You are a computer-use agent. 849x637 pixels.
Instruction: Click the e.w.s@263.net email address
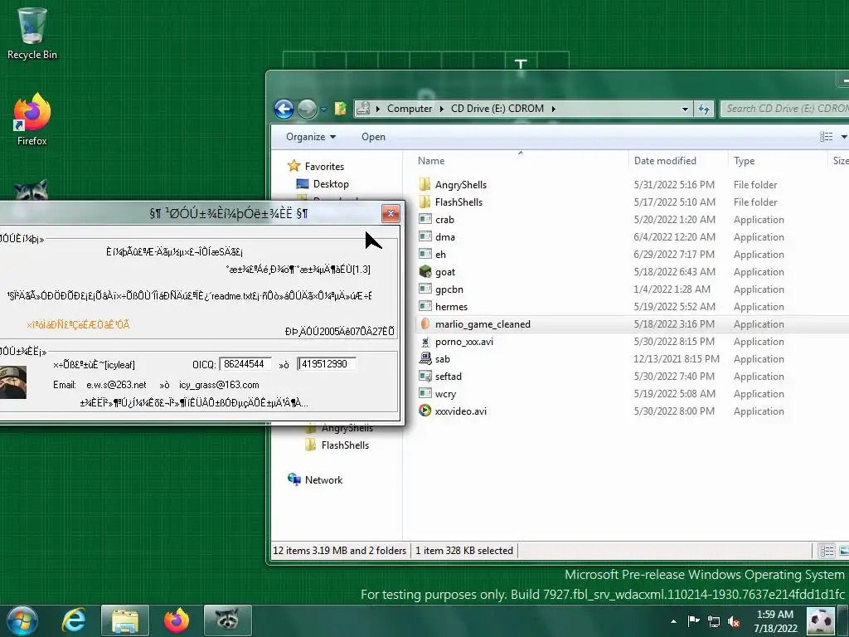[116, 385]
